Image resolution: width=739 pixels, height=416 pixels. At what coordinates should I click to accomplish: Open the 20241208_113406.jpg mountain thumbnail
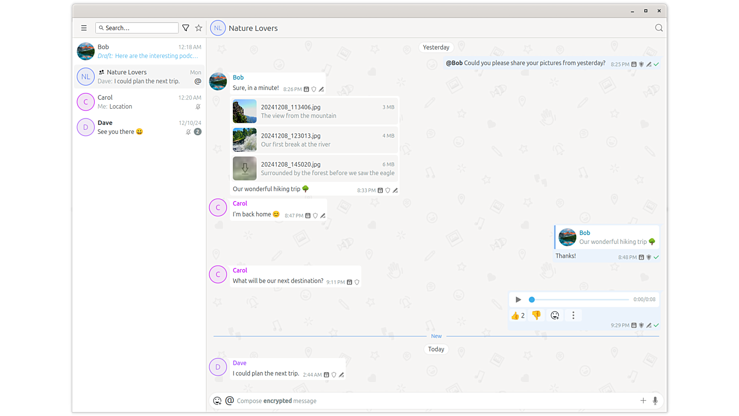pyautogui.click(x=245, y=111)
